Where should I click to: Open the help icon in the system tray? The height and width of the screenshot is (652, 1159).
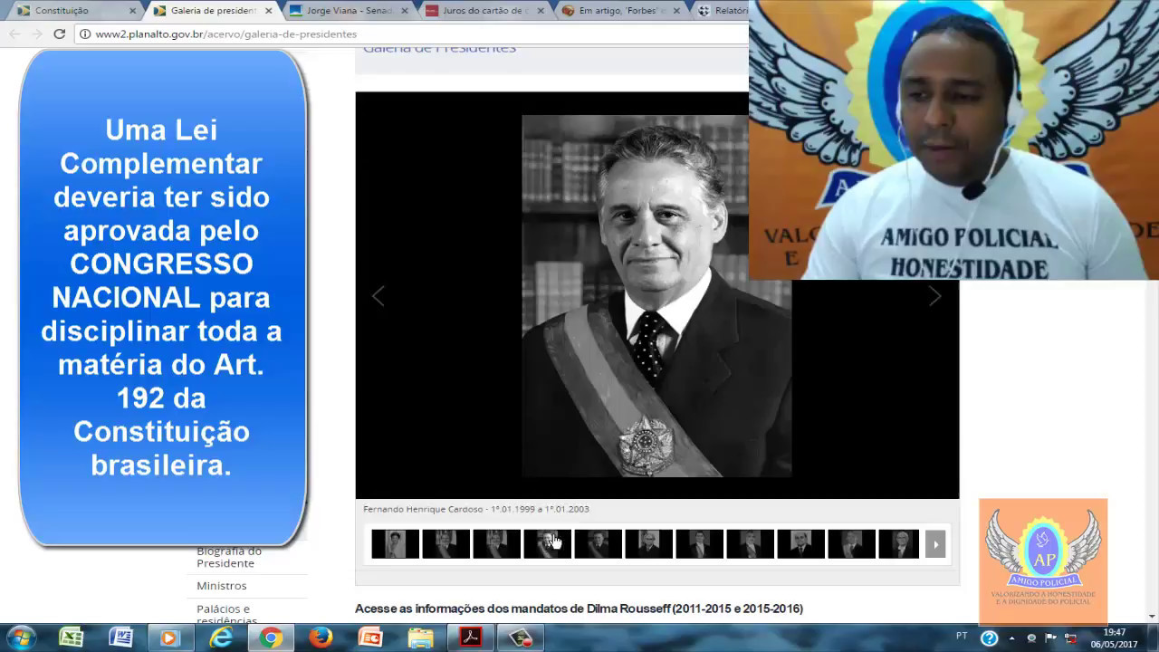coord(990,638)
